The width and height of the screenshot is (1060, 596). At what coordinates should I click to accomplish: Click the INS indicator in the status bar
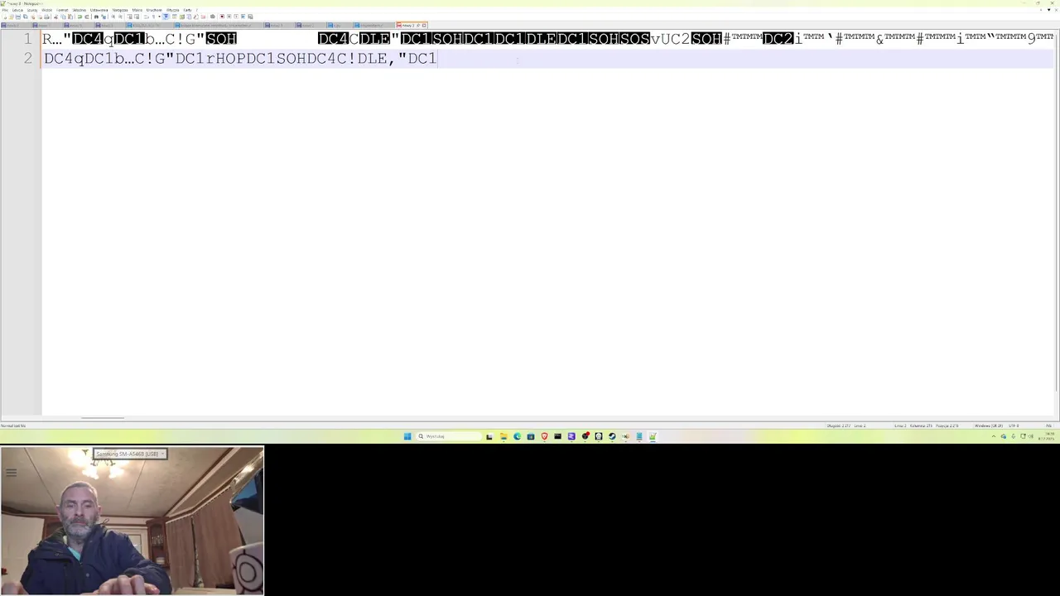click(1048, 425)
